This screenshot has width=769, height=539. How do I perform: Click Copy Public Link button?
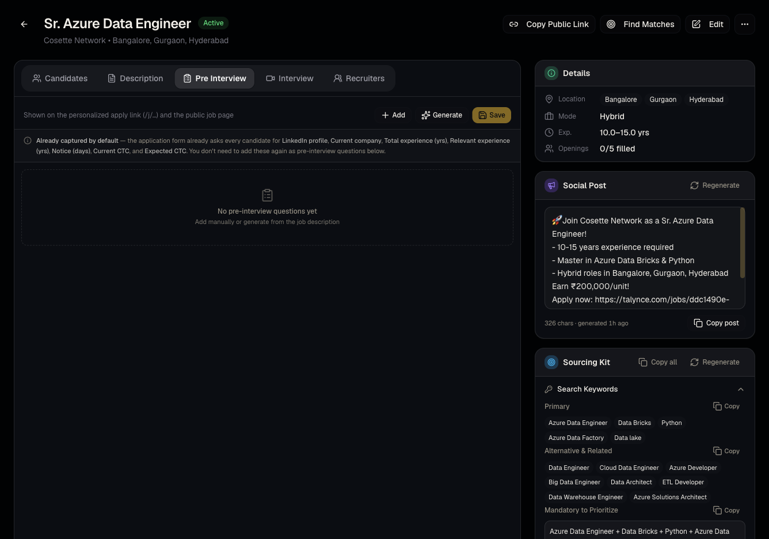pos(549,24)
